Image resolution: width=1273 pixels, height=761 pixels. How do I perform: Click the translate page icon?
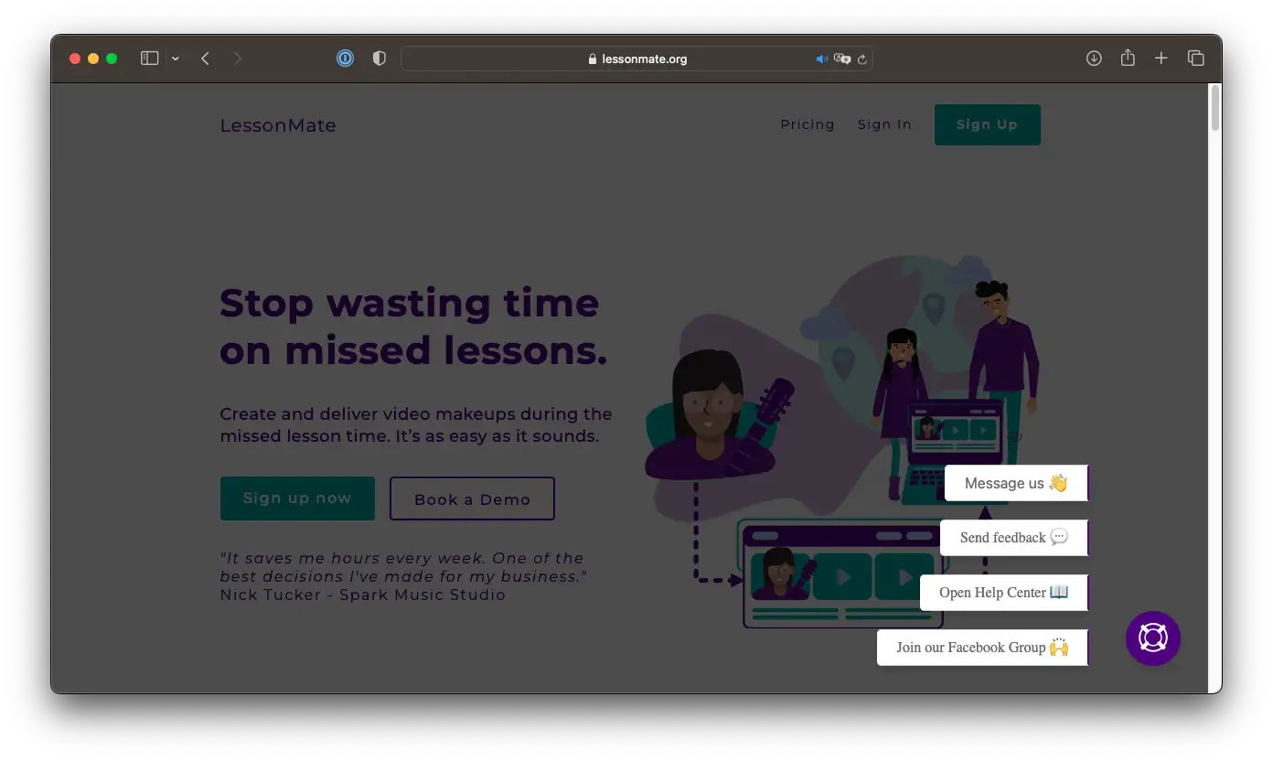842,59
